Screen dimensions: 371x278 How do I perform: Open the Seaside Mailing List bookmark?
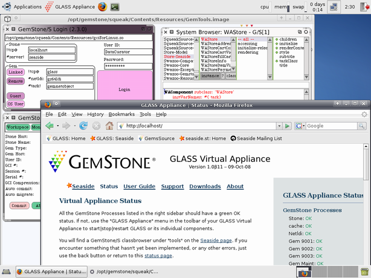click(x=256, y=138)
